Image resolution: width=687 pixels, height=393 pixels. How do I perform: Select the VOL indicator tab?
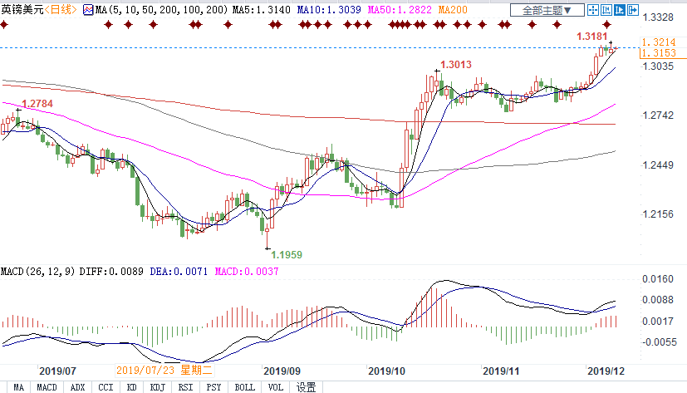pyautogui.click(x=276, y=386)
